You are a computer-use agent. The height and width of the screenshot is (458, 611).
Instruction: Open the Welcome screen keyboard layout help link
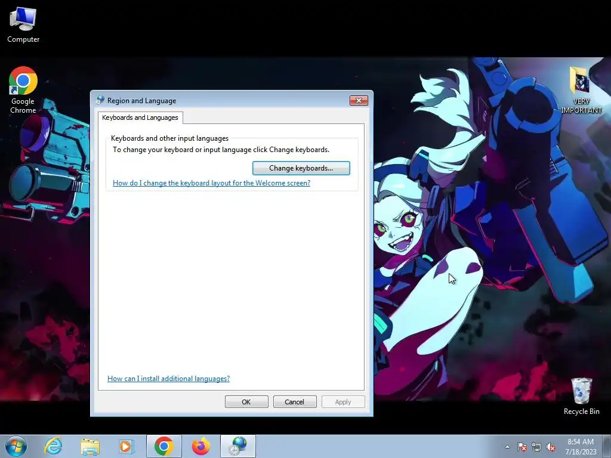click(211, 183)
